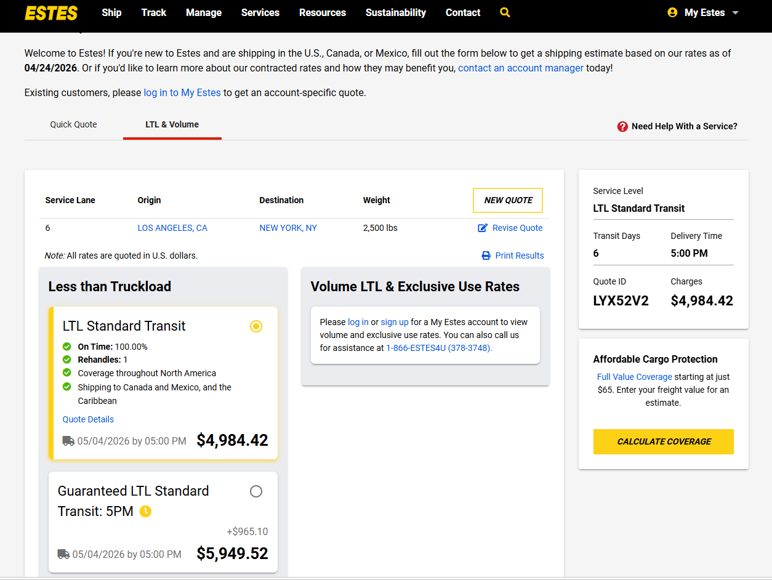
Task: Open the Track menu
Action: (x=154, y=12)
